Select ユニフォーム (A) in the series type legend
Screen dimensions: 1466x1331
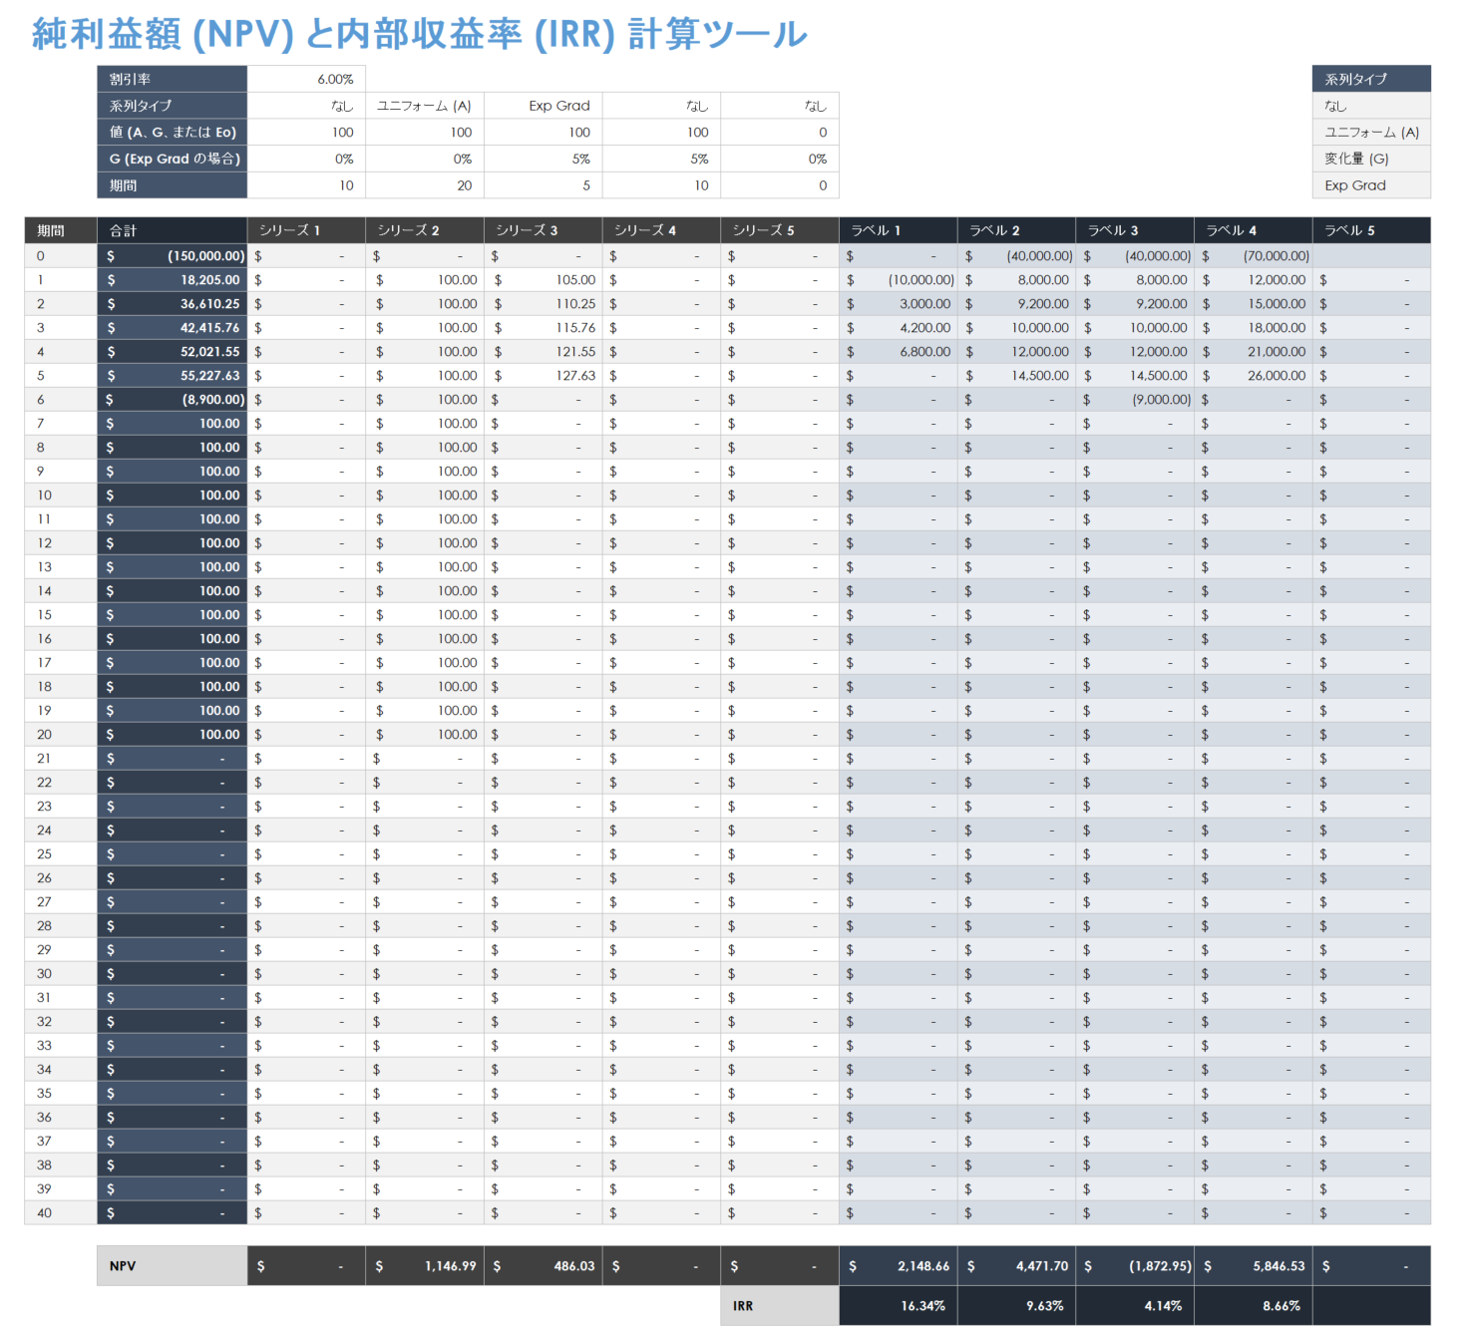[x=1371, y=132]
